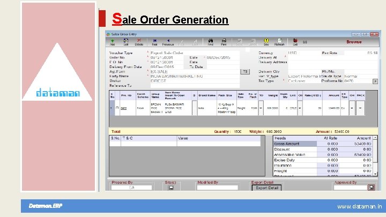Click the Tax Type field Exclusive
This screenshot has height=217, width=386.
[x=305, y=81]
